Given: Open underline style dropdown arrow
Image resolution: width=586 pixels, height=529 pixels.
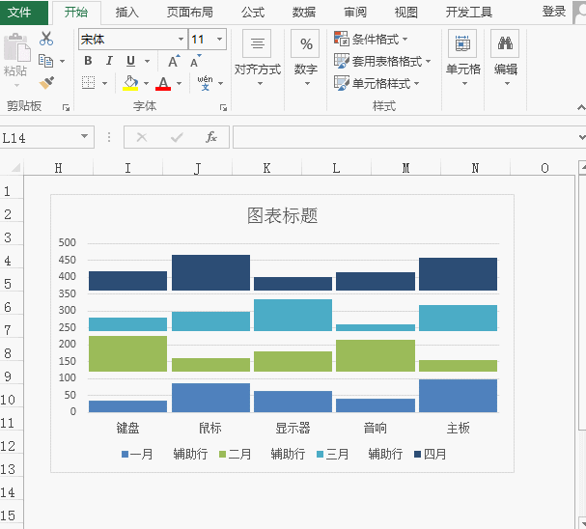Looking at the screenshot, I should 148,61.
